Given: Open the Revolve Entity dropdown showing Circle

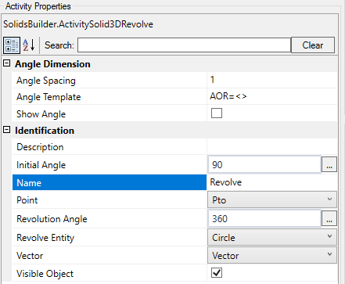Looking at the screenshot, I should click(272, 237).
